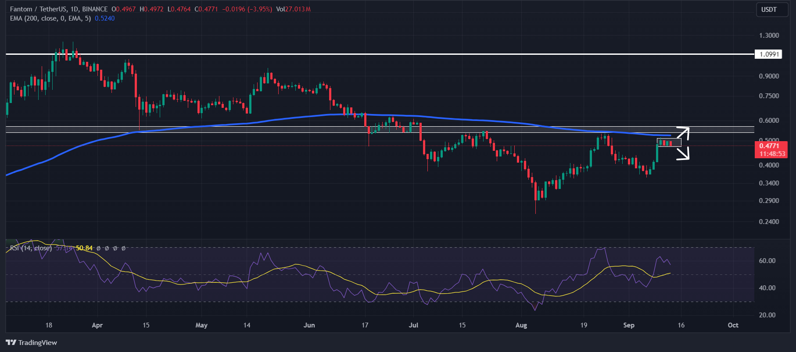Viewport: 796px width, 352px height.
Task: Click the Aug date on time axis
Action: [x=521, y=325]
